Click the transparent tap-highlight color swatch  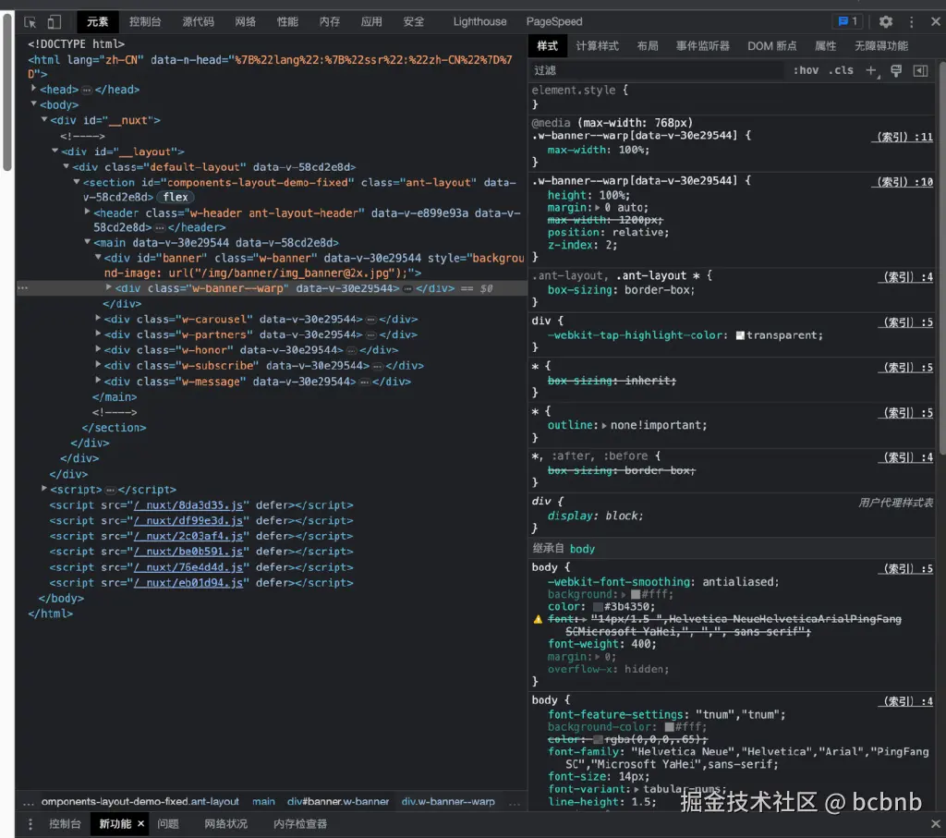740,335
